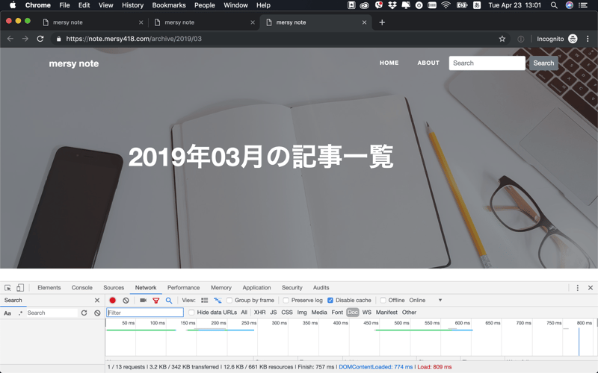
Task: Stop recording the network log
Action: pos(113,301)
